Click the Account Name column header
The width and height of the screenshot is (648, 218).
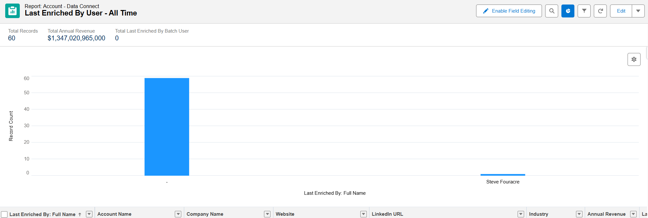click(x=114, y=214)
